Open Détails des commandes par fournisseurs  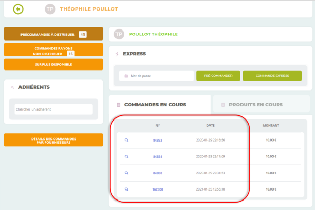[54, 140]
